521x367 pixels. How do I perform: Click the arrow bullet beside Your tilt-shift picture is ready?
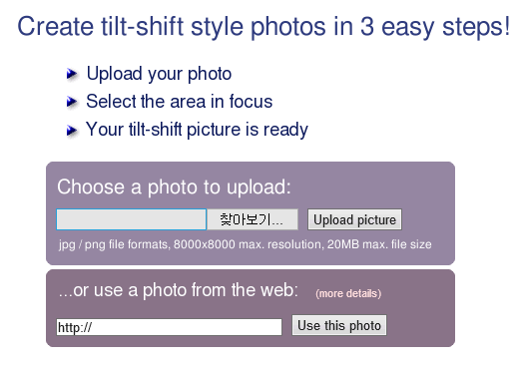[x=72, y=130]
